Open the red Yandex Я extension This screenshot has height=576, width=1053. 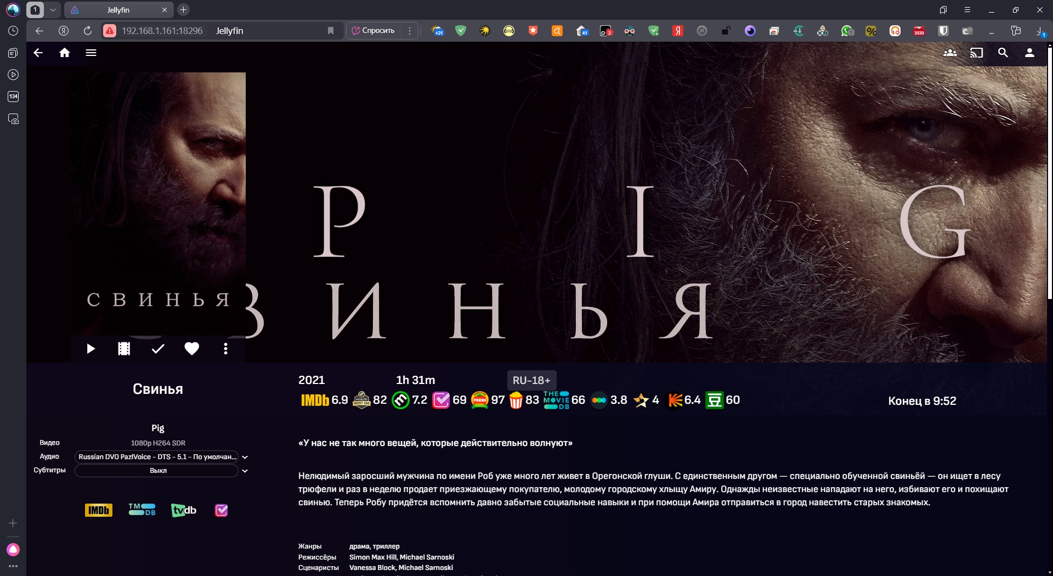click(678, 31)
